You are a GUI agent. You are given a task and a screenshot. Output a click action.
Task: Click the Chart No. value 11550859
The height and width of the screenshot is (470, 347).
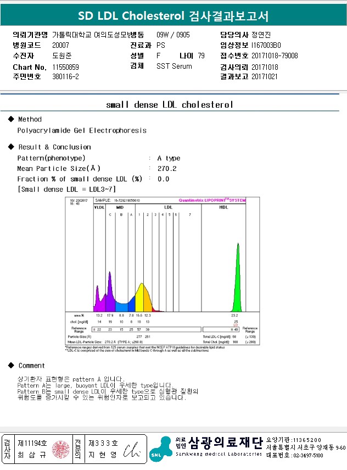pos(65,67)
